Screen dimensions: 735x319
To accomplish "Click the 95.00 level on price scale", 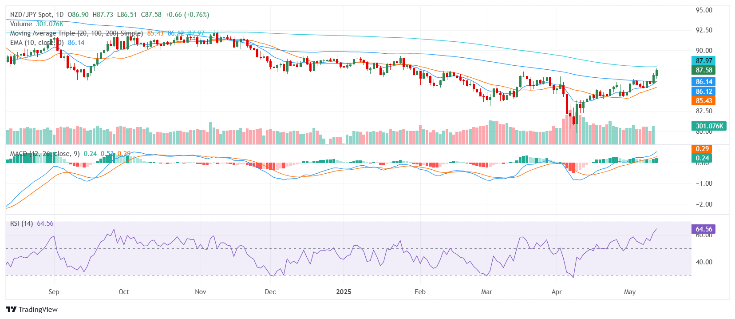I will (704, 10).
